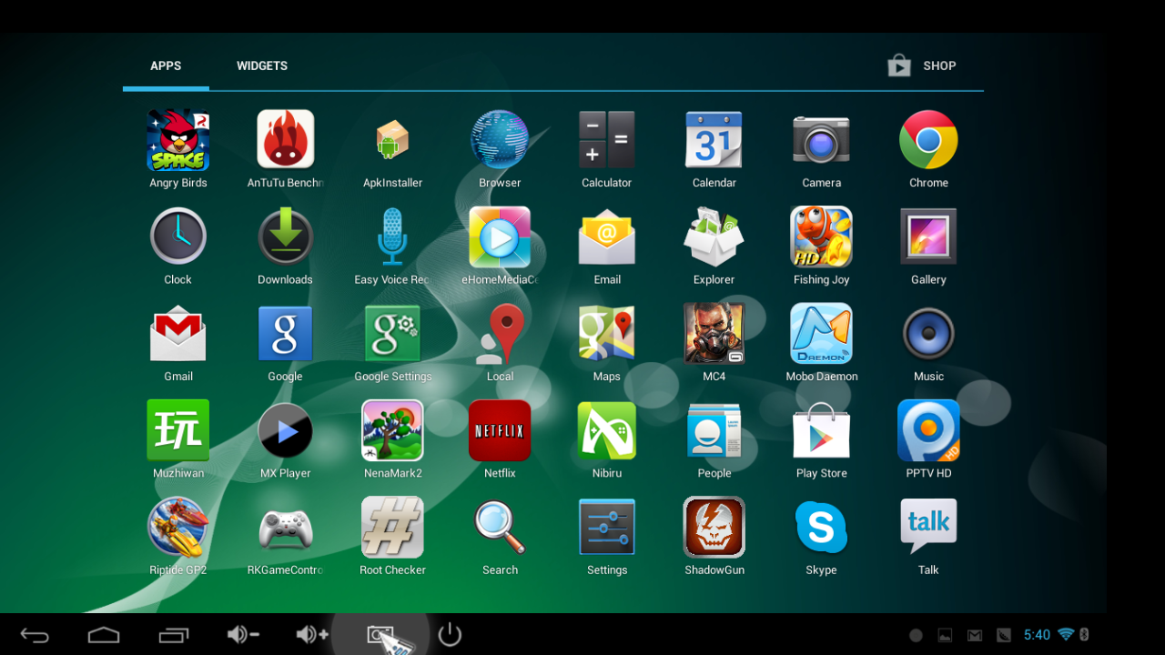Open the People contacts app

[x=714, y=430]
